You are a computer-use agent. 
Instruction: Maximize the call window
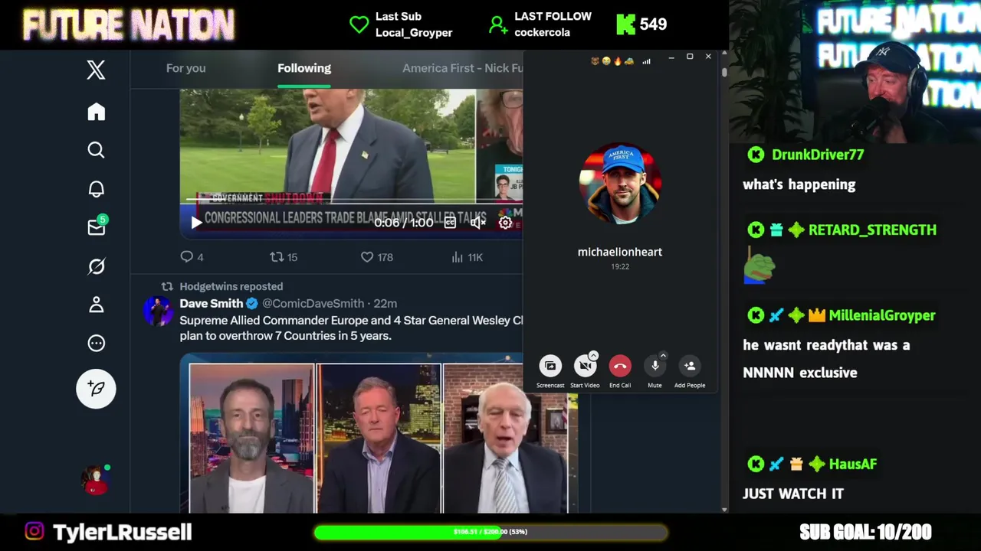pos(690,57)
